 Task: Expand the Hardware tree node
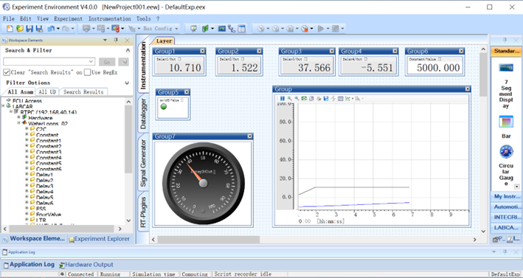coord(19,117)
